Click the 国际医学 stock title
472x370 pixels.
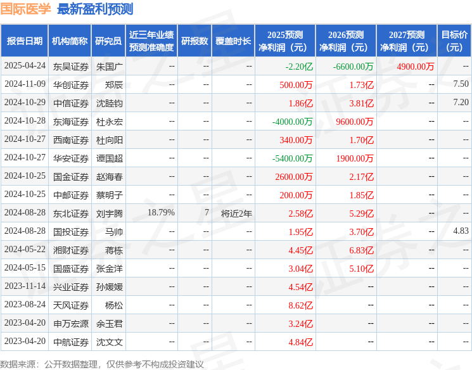[x=25, y=9]
